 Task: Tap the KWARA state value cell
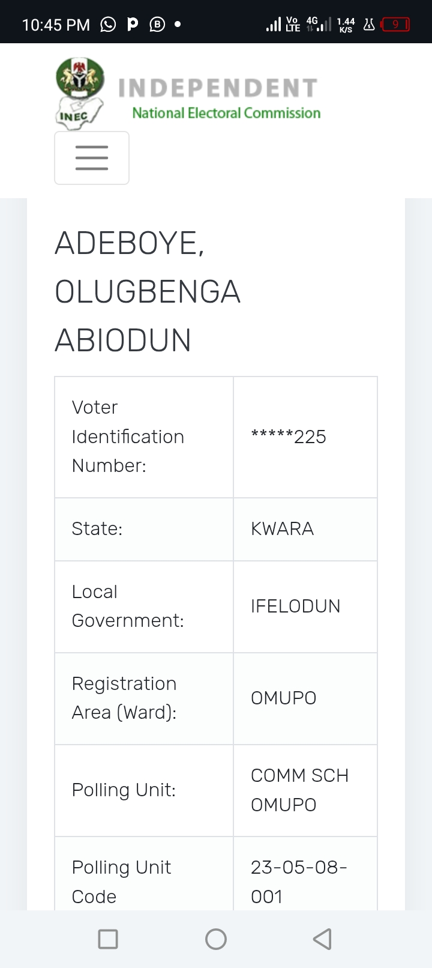click(282, 529)
